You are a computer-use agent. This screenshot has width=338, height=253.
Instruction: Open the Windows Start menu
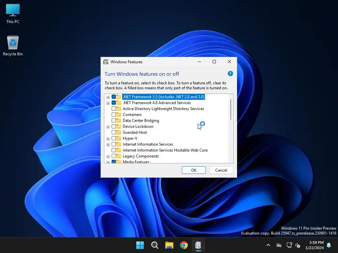(140, 245)
